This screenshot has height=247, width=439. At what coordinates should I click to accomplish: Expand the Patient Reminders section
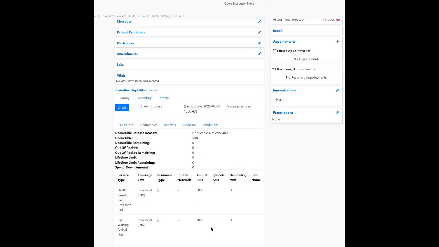[x=131, y=32]
